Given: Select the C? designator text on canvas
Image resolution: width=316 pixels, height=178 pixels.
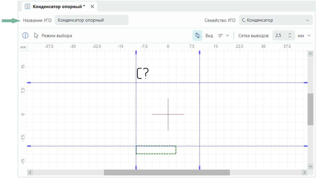Looking at the screenshot, I should 143,73.
